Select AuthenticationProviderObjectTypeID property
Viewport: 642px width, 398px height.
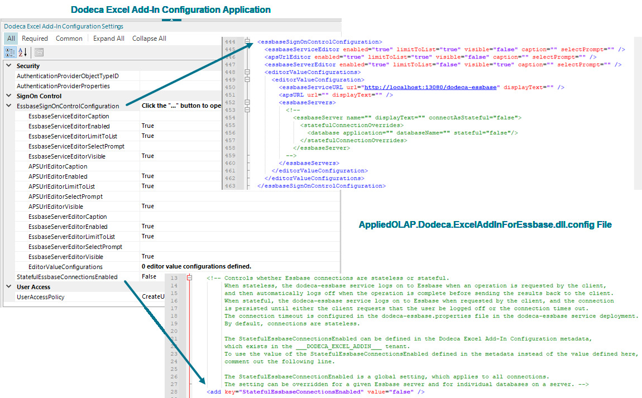(x=68, y=76)
